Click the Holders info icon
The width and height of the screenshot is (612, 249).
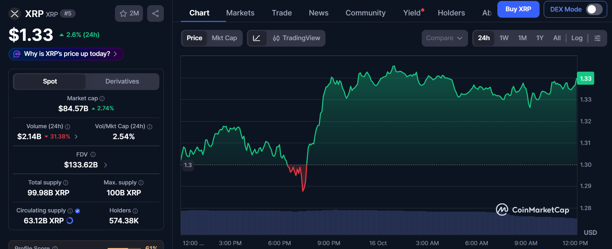[x=135, y=211]
